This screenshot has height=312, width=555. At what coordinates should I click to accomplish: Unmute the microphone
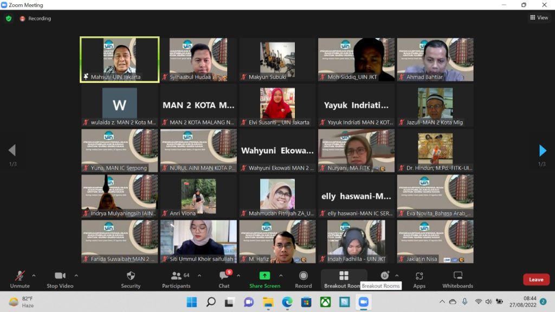[x=20, y=279]
